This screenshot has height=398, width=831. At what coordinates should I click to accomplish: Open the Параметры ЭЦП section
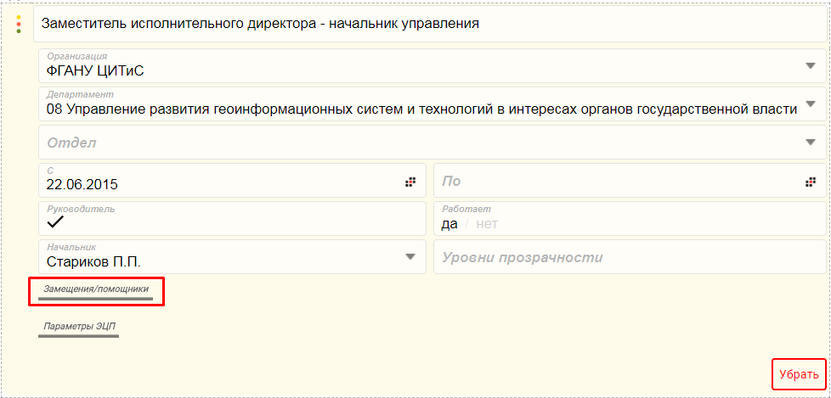78,327
